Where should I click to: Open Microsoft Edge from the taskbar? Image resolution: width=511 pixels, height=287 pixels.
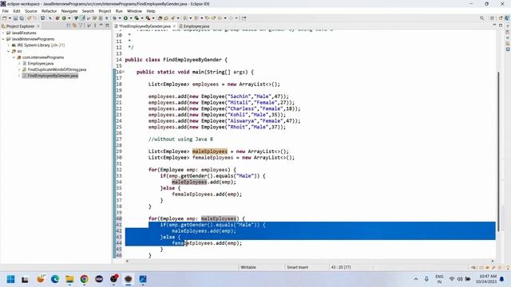(x=55, y=279)
